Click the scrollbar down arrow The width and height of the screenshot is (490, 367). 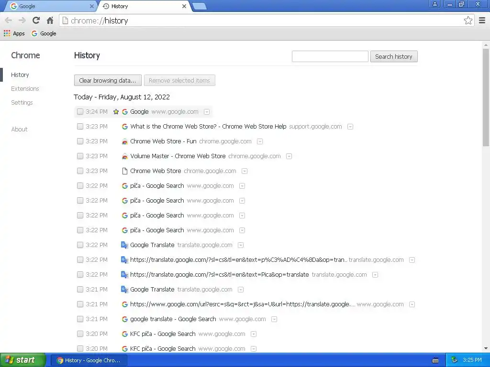pyautogui.click(x=486, y=348)
